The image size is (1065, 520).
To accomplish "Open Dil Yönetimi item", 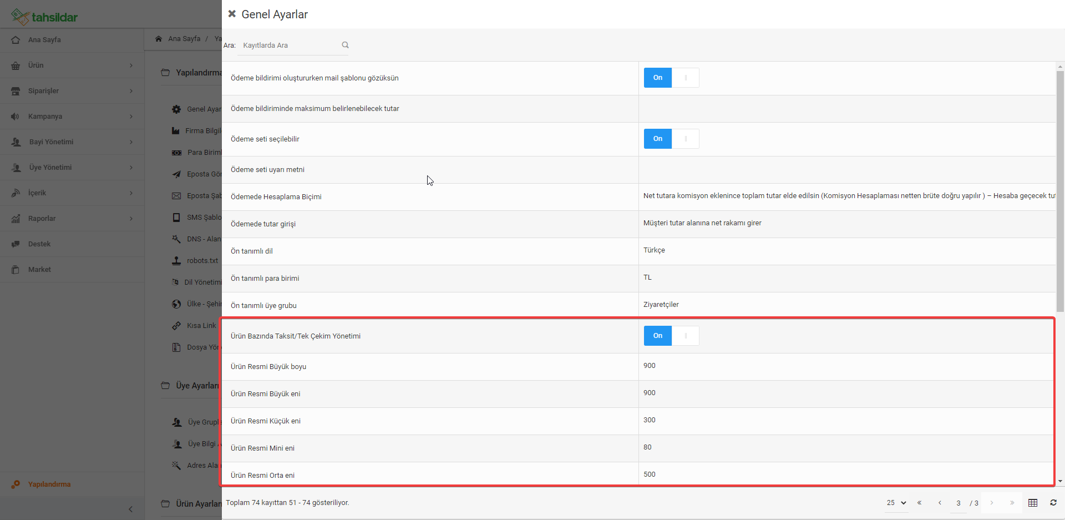I will tap(196, 282).
